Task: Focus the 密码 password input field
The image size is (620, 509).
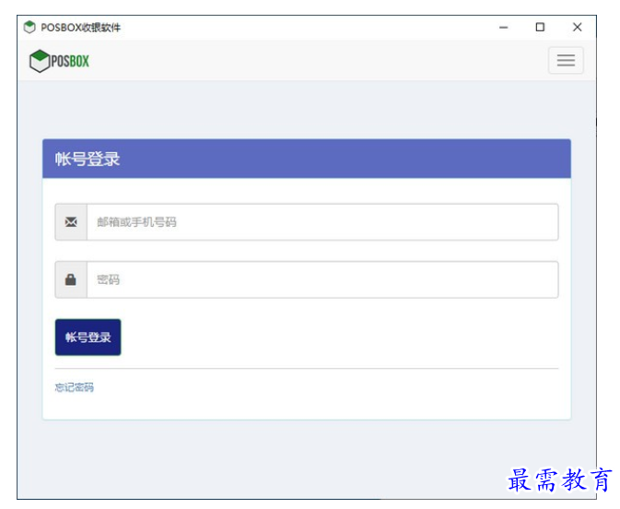Action: pyautogui.click(x=322, y=279)
